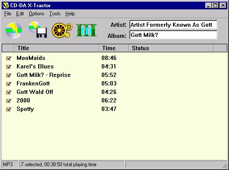The height and width of the screenshot is (170, 229).
Task: Click into the Album text field
Action: 173,35
